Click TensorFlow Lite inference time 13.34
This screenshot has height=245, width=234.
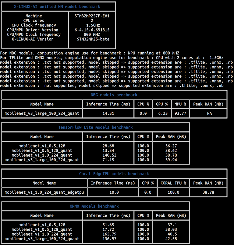click(108, 151)
